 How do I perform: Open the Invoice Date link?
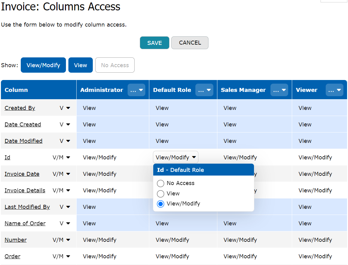pyautogui.click(x=22, y=174)
